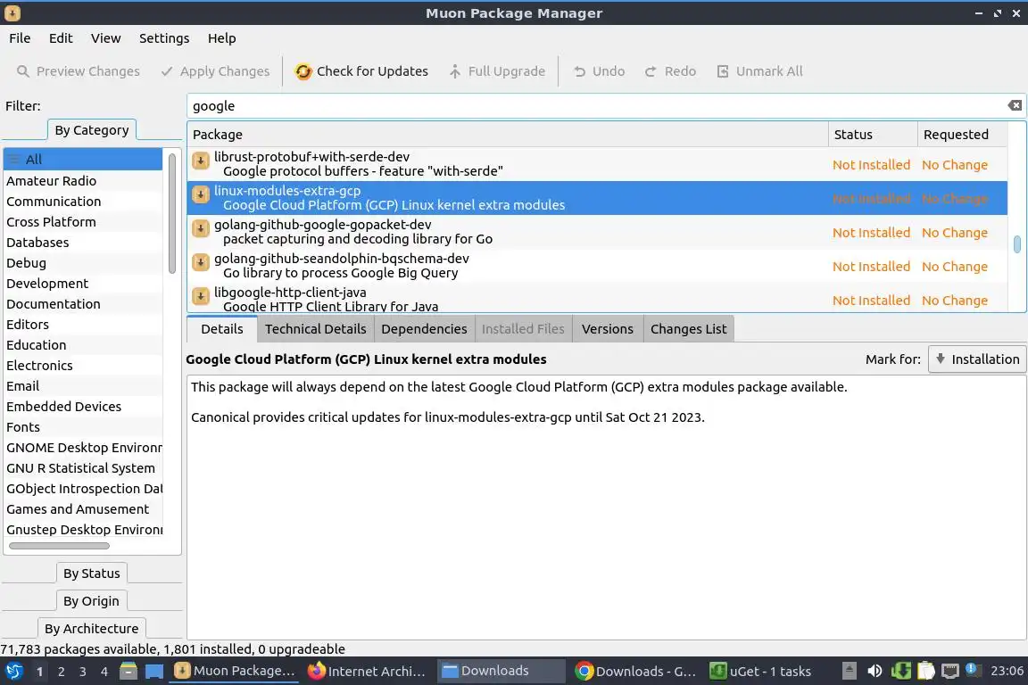1028x685 pixels.
Task: Select golang-github-google-gopacket-dev package row
Action: tap(597, 232)
